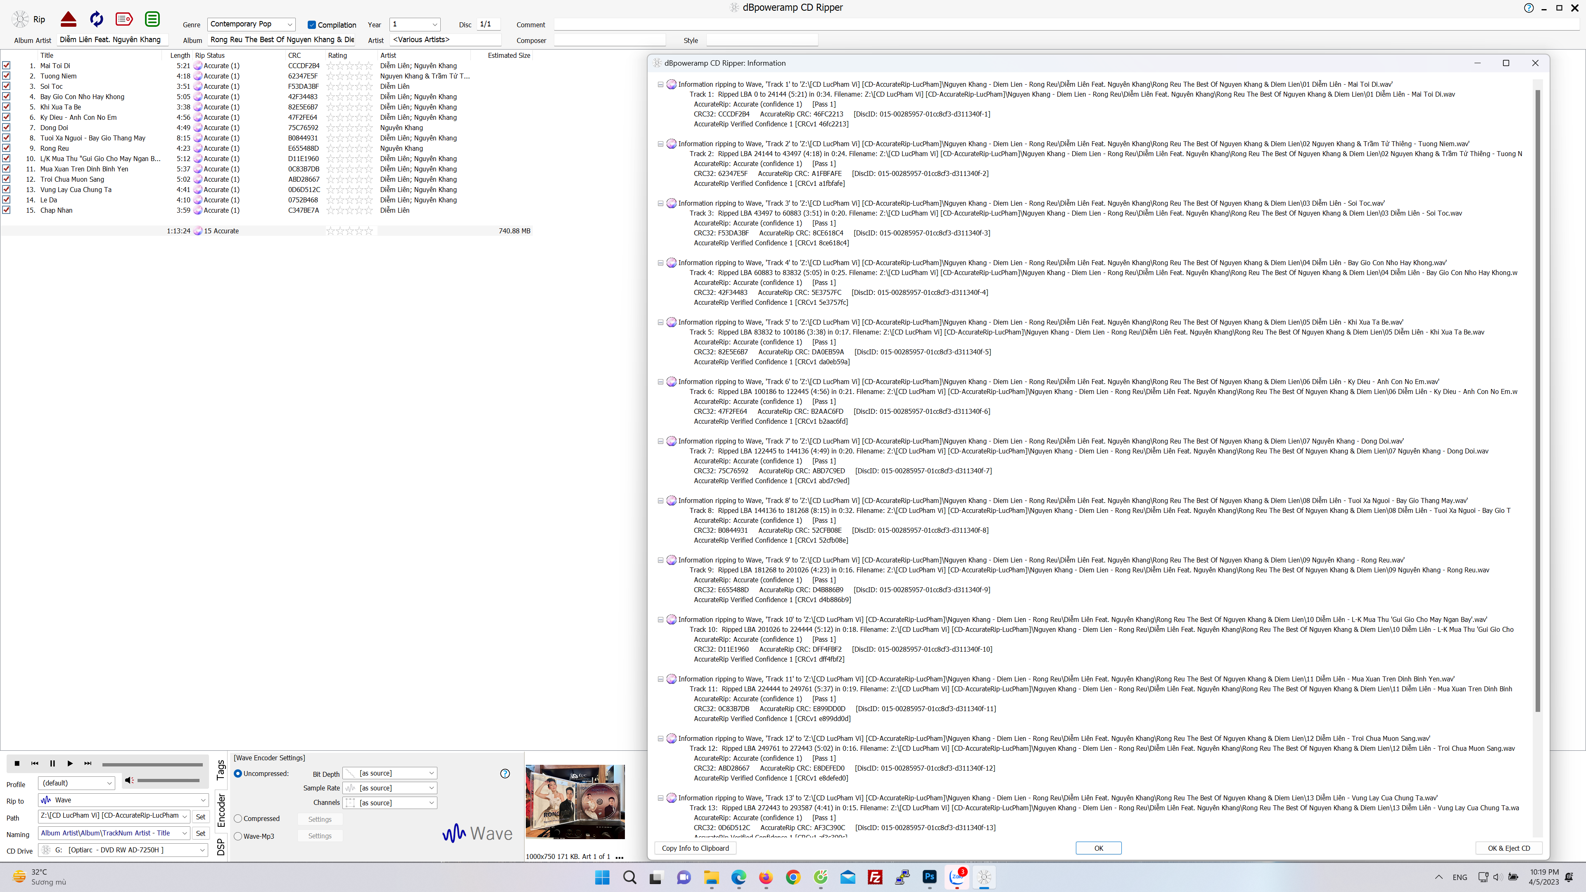Open Windows taskbar Search

[629, 877]
